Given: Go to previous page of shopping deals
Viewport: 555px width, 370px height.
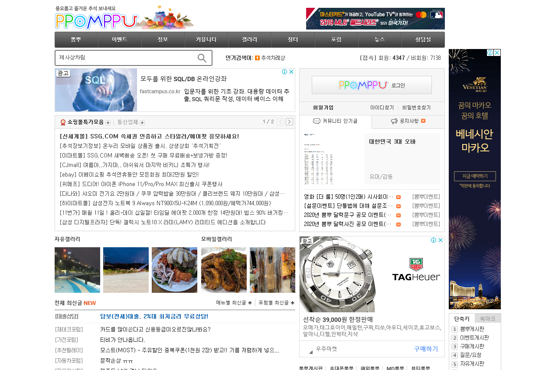Looking at the screenshot, I should (x=280, y=122).
